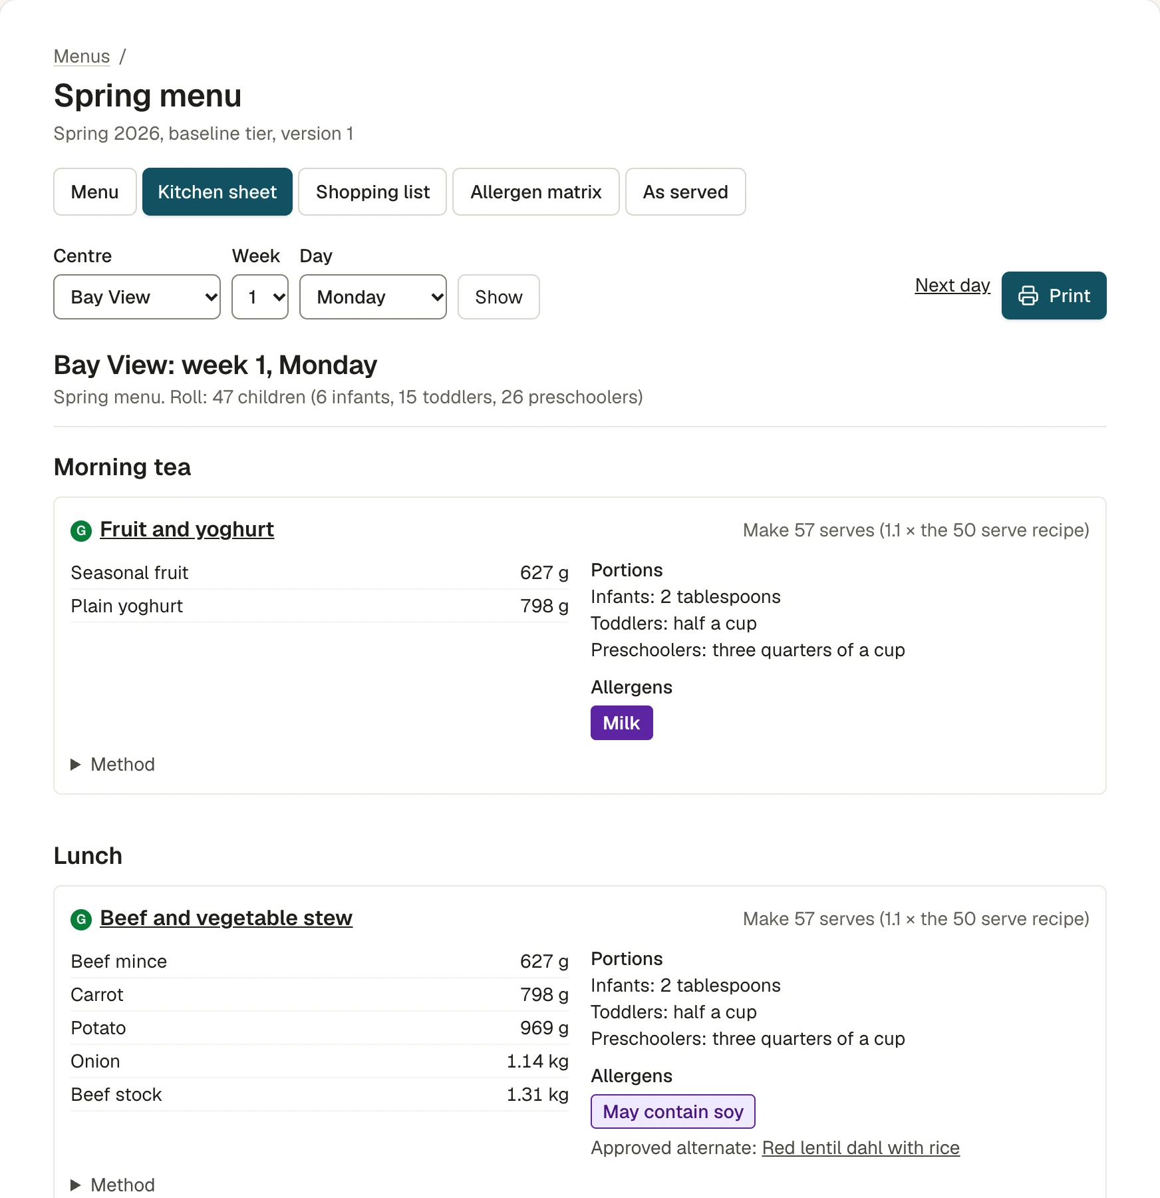This screenshot has width=1160, height=1198.
Task: Open the Menus breadcrumb link
Action: click(82, 57)
